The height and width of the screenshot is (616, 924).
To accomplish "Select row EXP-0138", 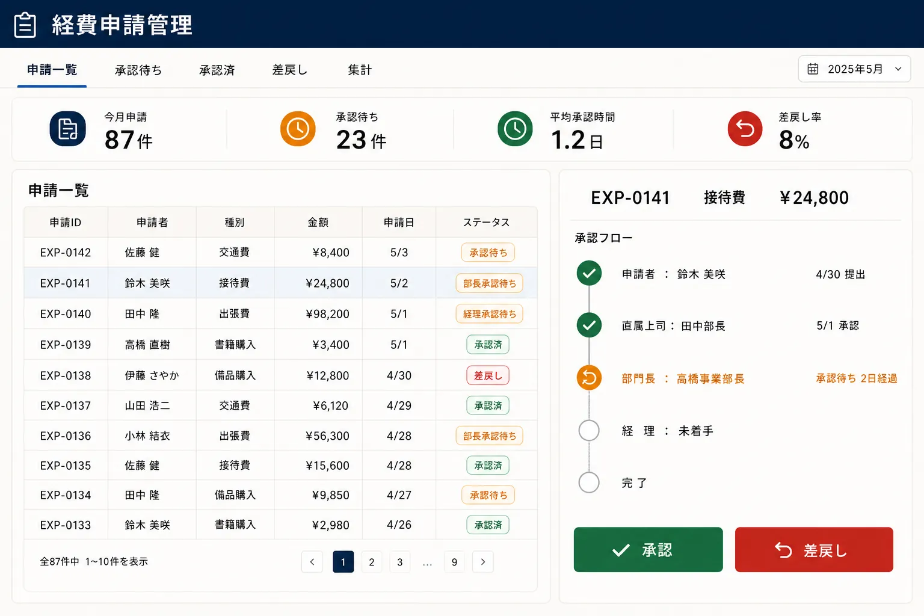I will click(x=280, y=375).
